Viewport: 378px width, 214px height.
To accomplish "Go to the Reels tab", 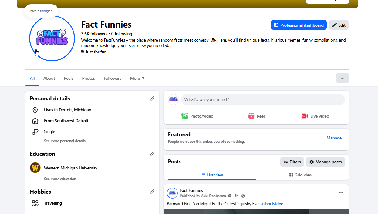I will tap(69, 78).
